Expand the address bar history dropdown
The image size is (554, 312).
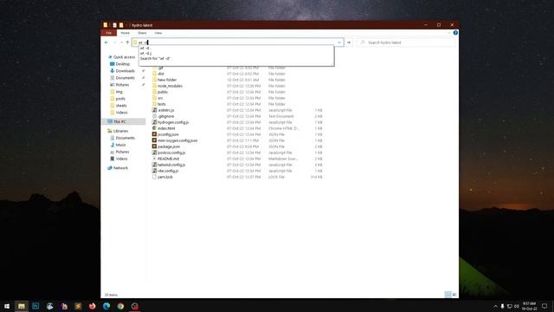click(x=339, y=42)
